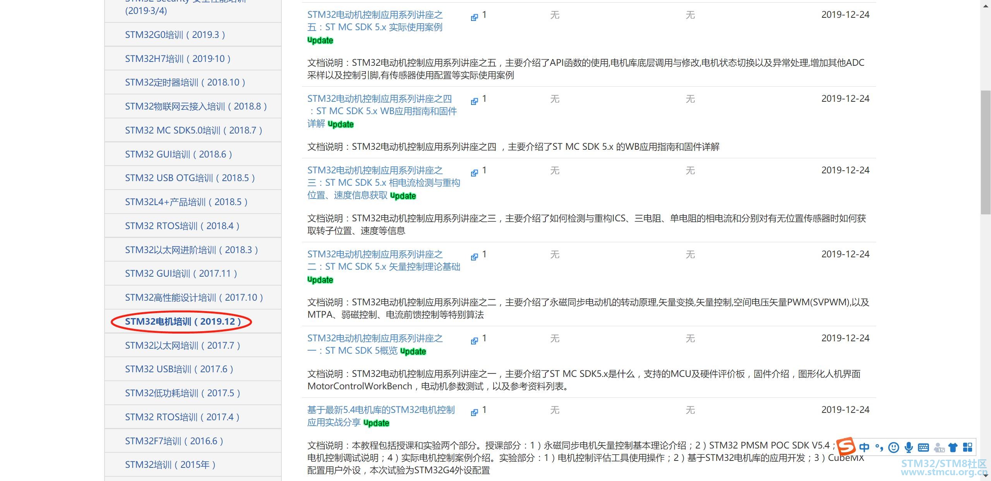Open lecture five: ST MC SDK 5.x 实际使用案例
This screenshot has height=481, width=991.
point(375,21)
